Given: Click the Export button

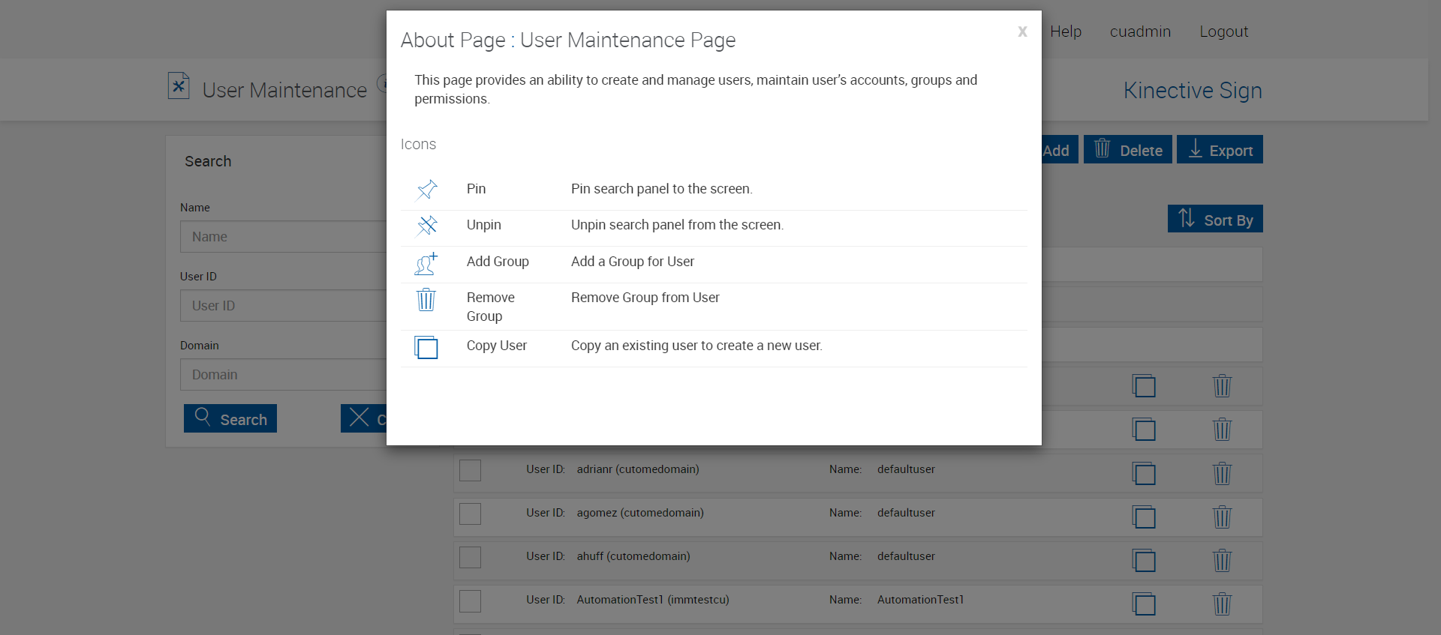Looking at the screenshot, I should [x=1219, y=150].
